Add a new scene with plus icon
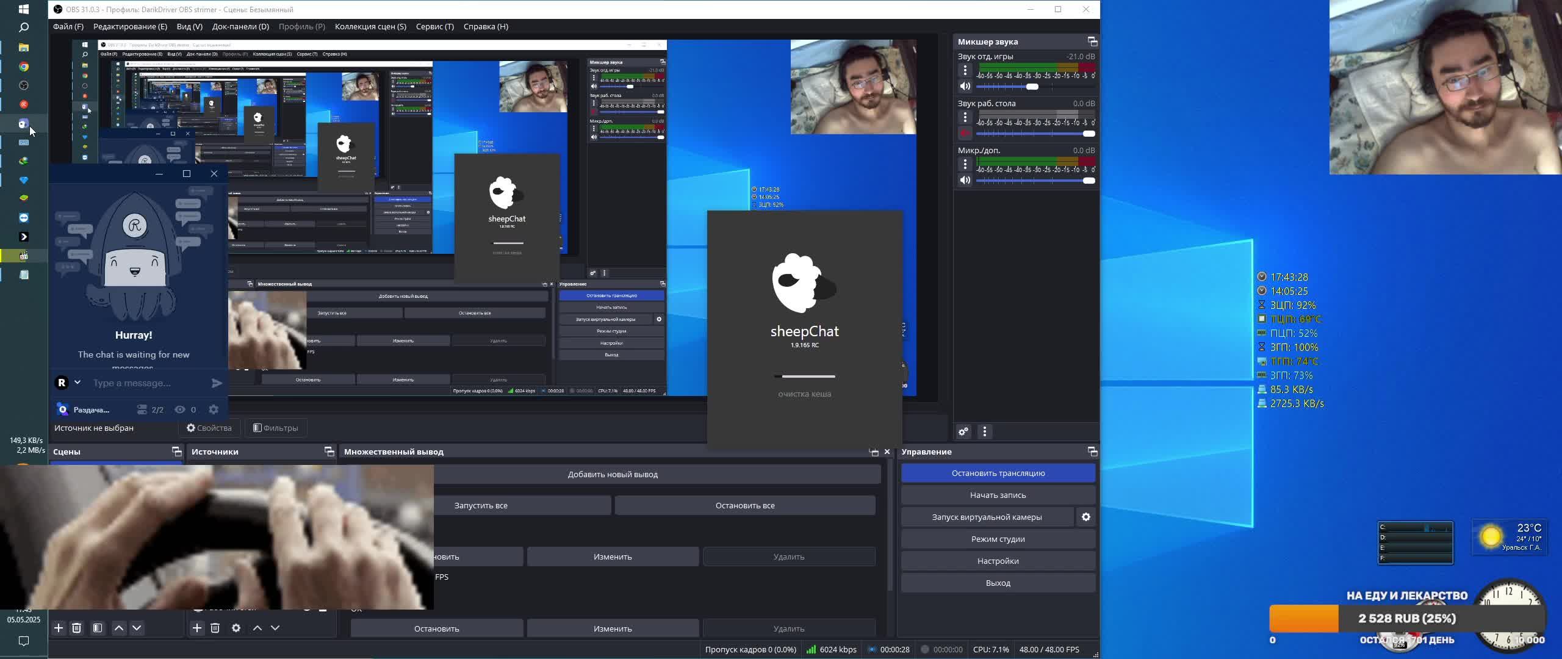Image resolution: width=1562 pixels, height=659 pixels. [x=59, y=627]
